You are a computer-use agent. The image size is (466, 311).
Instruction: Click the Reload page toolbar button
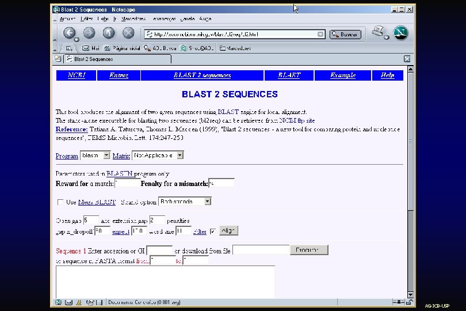point(109,33)
